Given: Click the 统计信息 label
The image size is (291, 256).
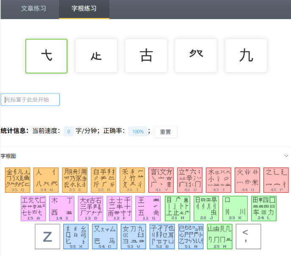Looking at the screenshot, I should click(15, 131).
